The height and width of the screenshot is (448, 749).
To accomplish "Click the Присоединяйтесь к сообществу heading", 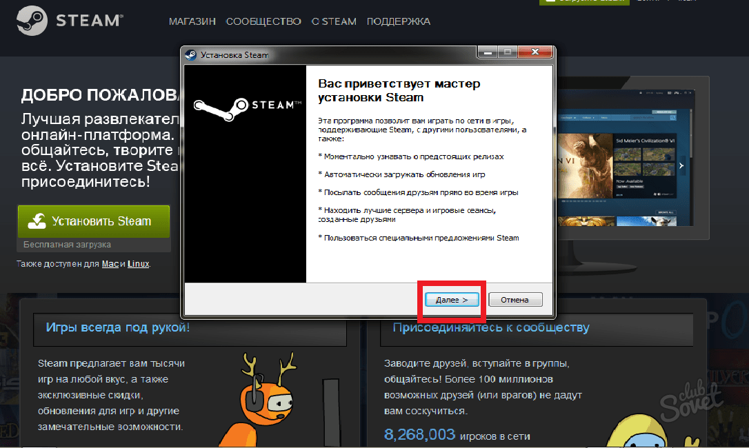I will pos(490,327).
